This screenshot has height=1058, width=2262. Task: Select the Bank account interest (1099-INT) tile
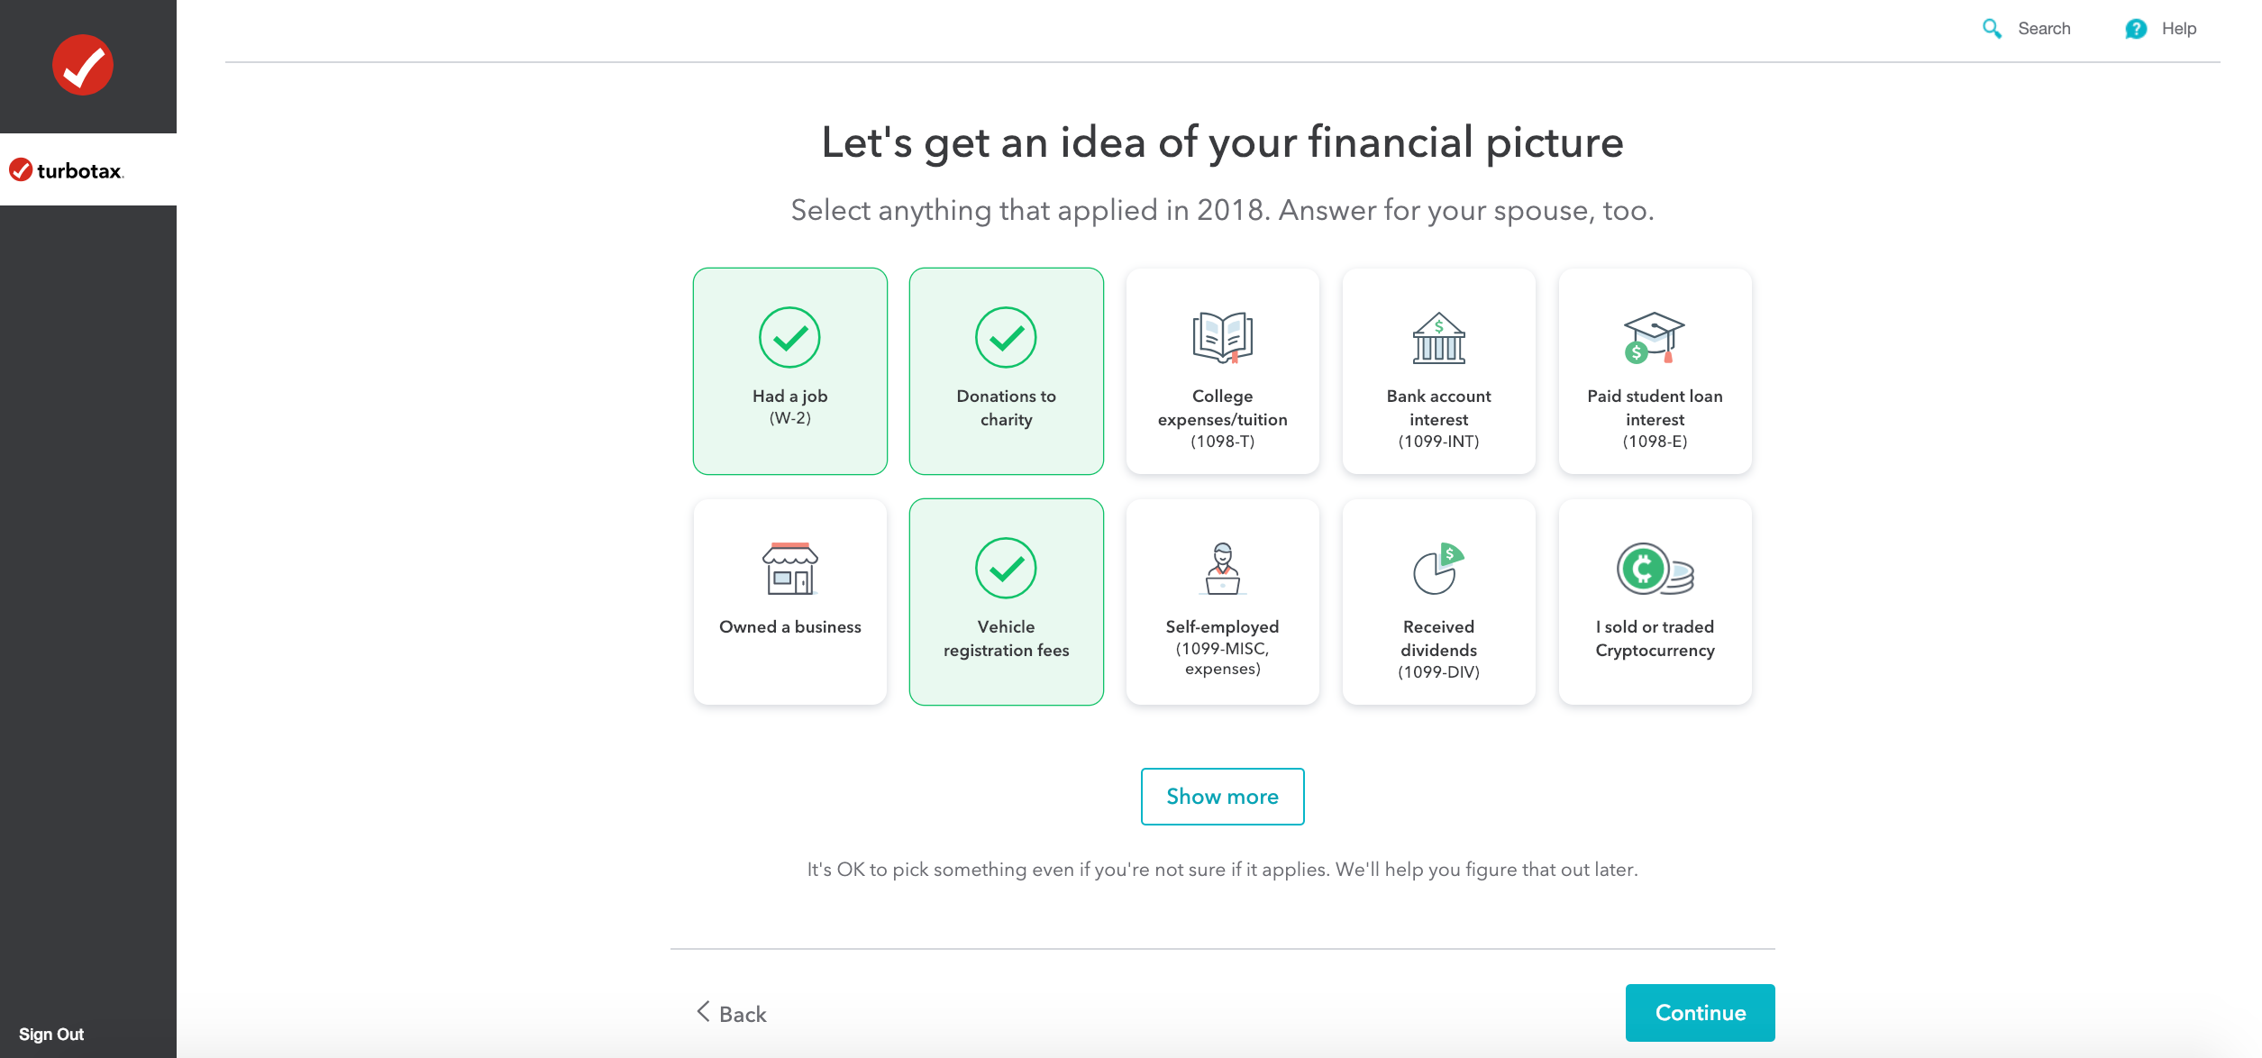[1437, 371]
